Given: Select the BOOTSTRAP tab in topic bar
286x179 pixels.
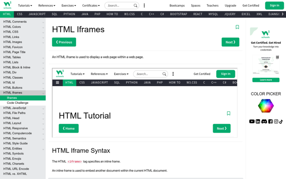Looking at the screenshot, I should 179,14.
